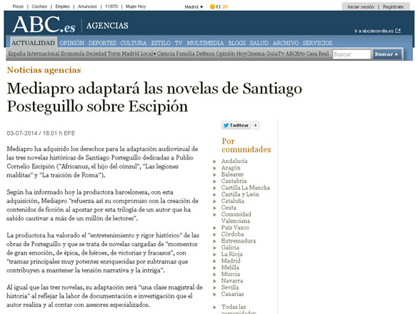Open Ceuta community news
The image size is (418, 314).
229,208
